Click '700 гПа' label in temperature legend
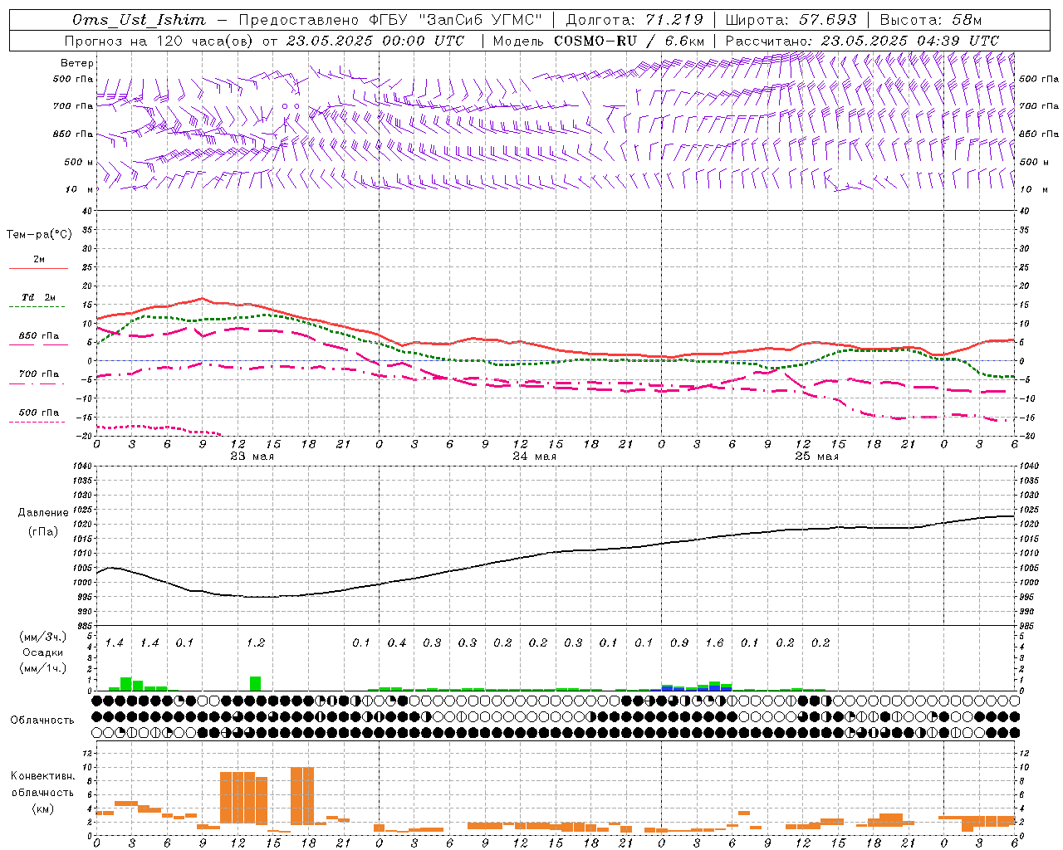This screenshot has width=1063, height=850. (39, 374)
